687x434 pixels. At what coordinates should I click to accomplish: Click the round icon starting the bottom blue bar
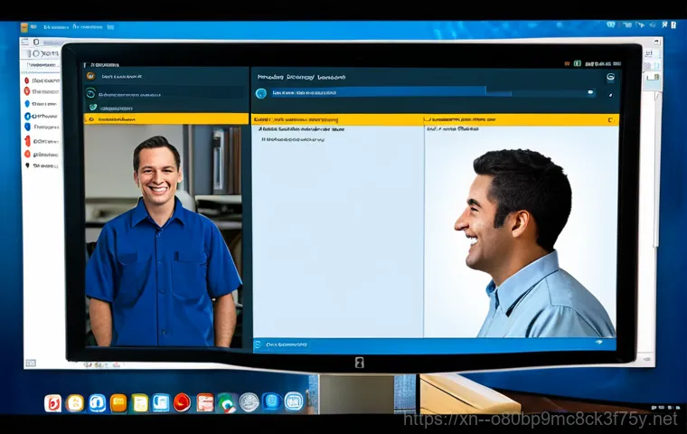pyautogui.click(x=258, y=344)
